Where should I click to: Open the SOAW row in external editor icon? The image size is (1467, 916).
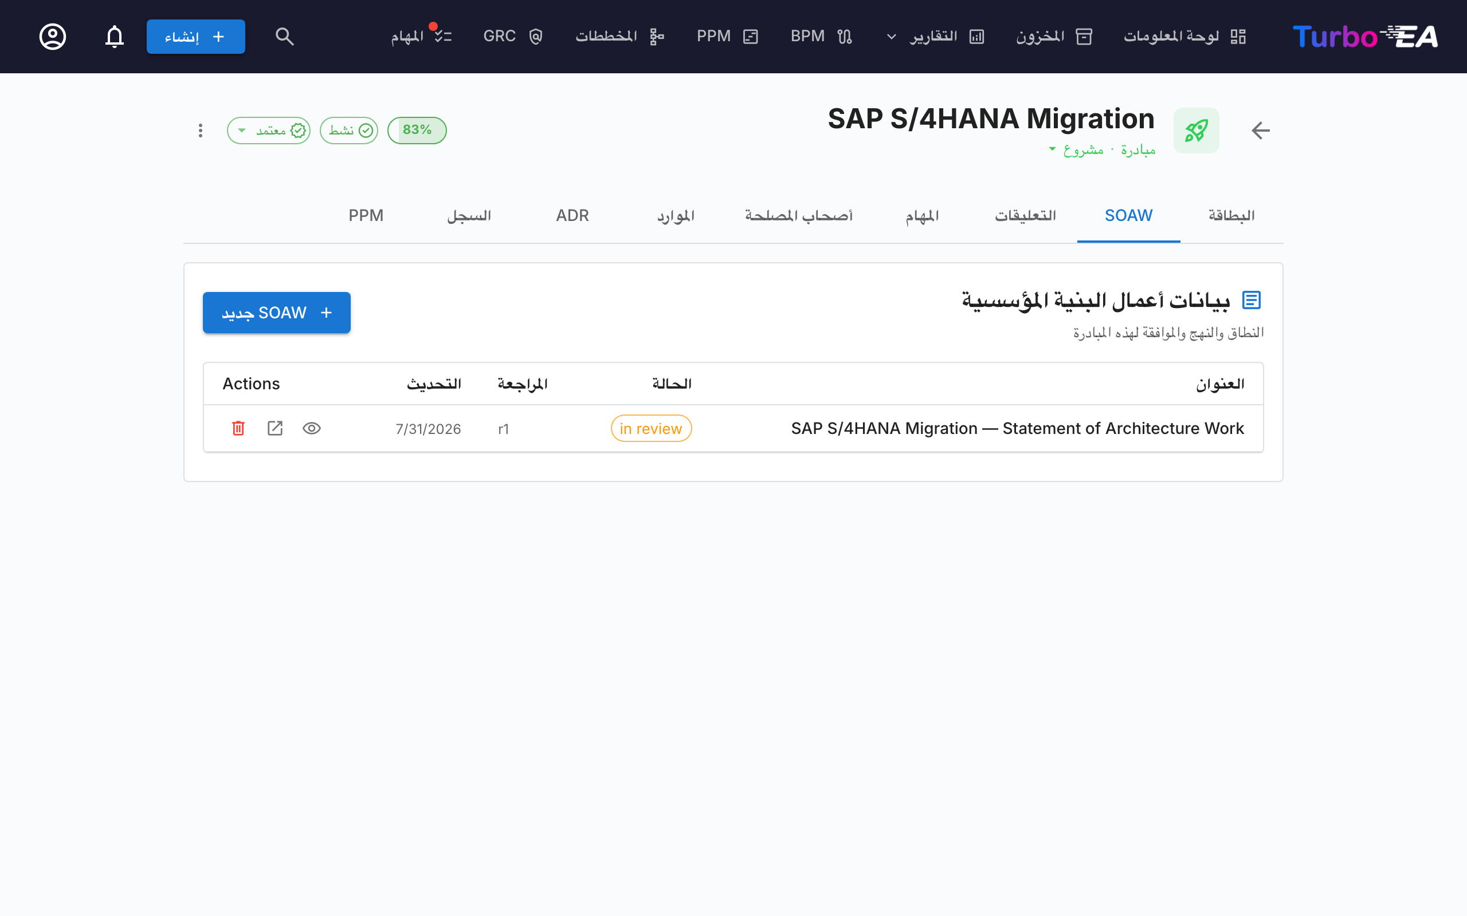pos(275,428)
